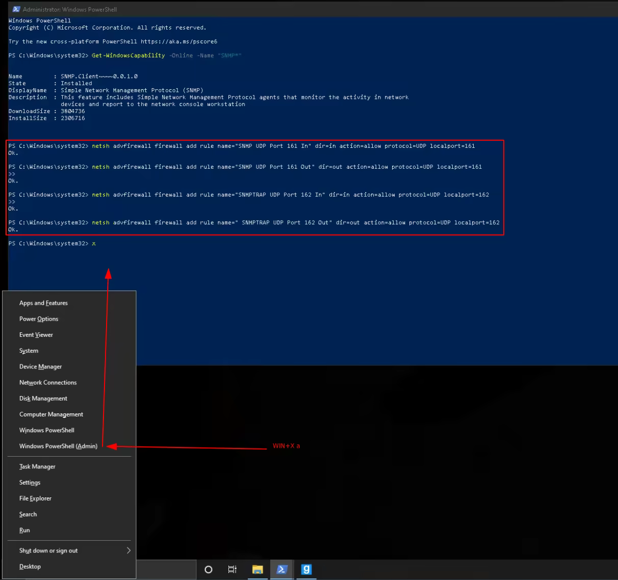
Task: Select Search in the Win+X menu
Action: click(x=69, y=514)
